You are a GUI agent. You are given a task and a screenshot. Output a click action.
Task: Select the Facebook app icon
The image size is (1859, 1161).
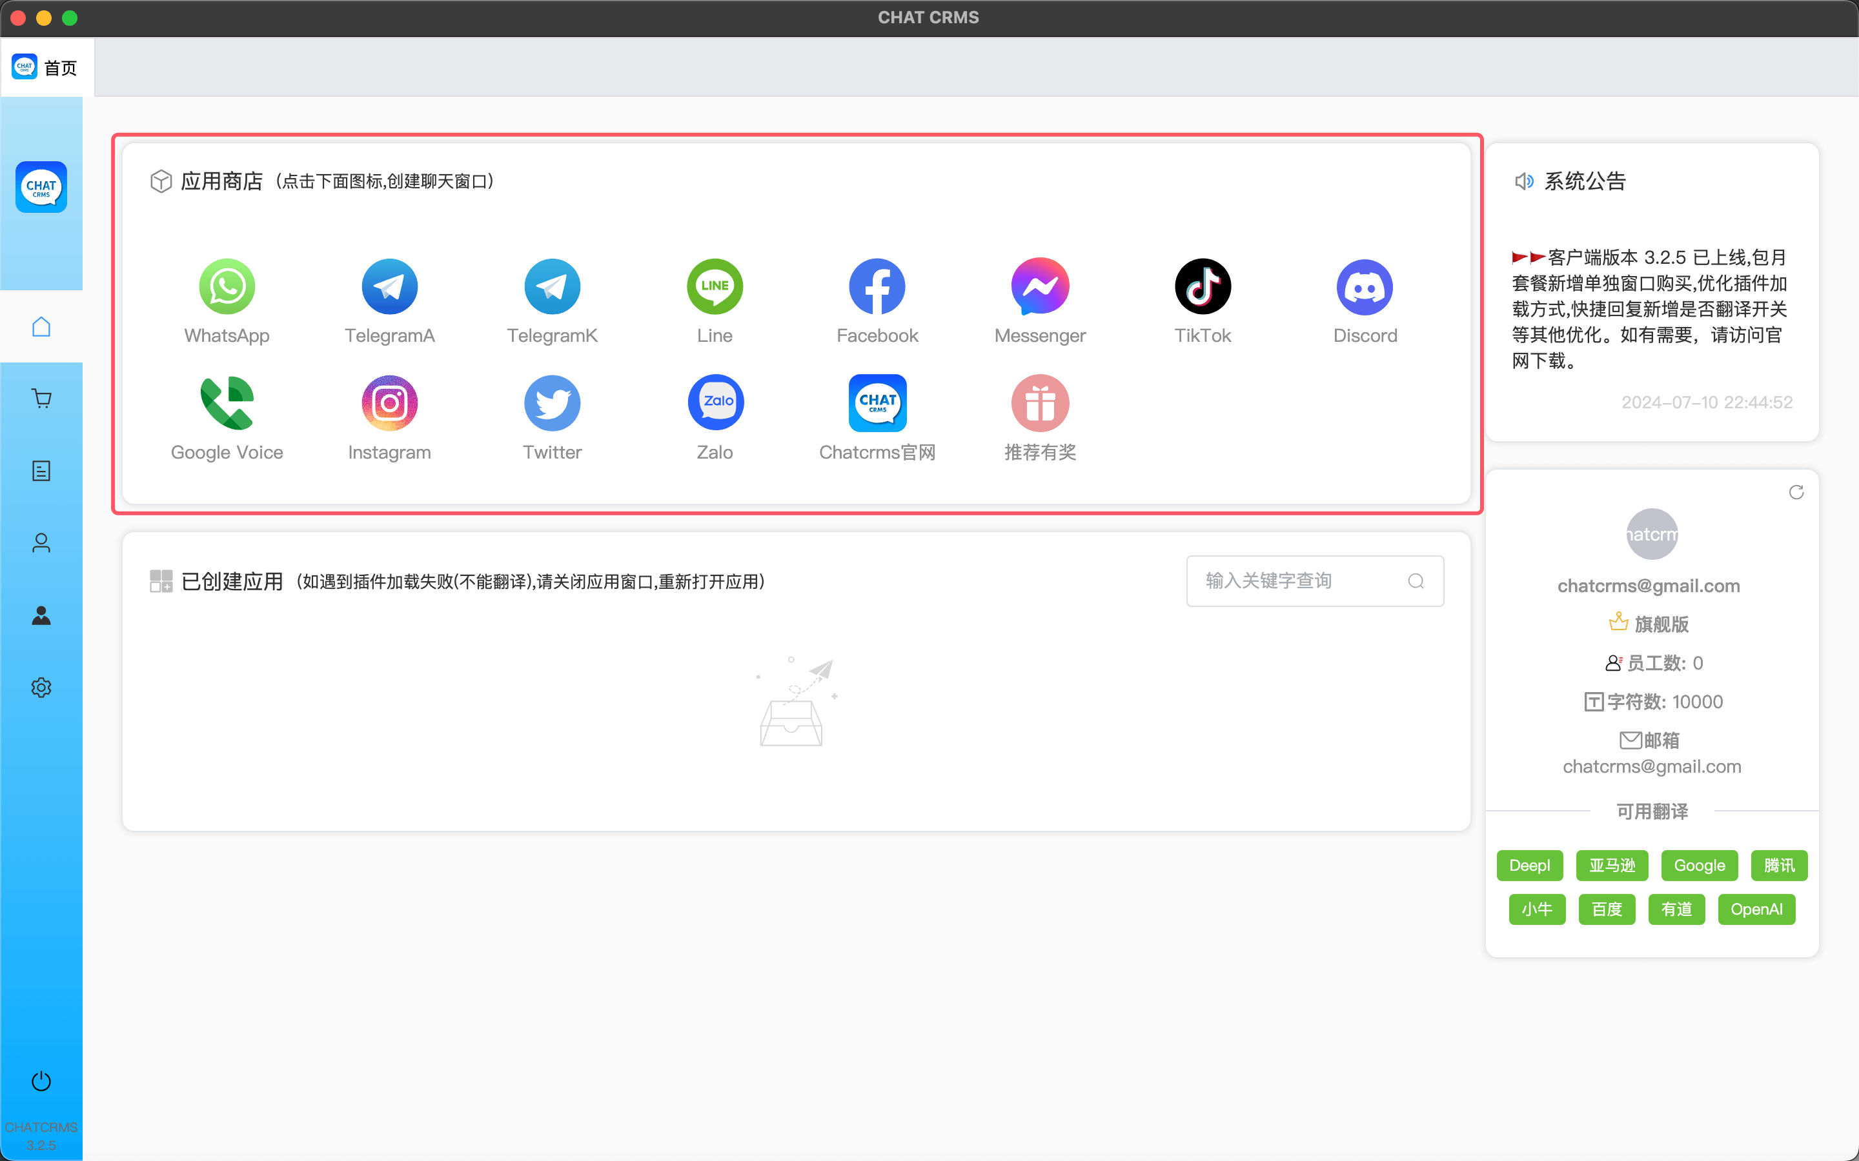[877, 286]
